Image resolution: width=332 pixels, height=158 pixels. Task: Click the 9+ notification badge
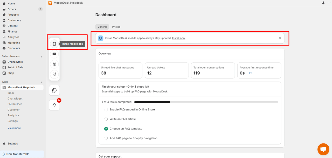click(x=59, y=100)
